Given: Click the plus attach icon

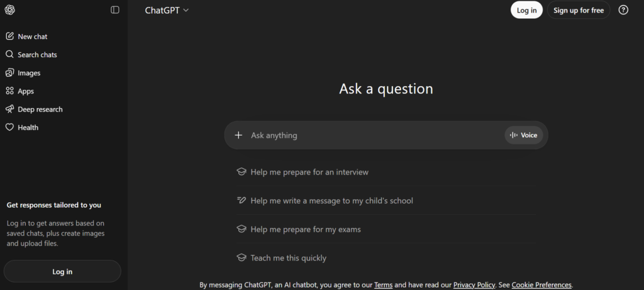Looking at the screenshot, I should click(x=238, y=135).
